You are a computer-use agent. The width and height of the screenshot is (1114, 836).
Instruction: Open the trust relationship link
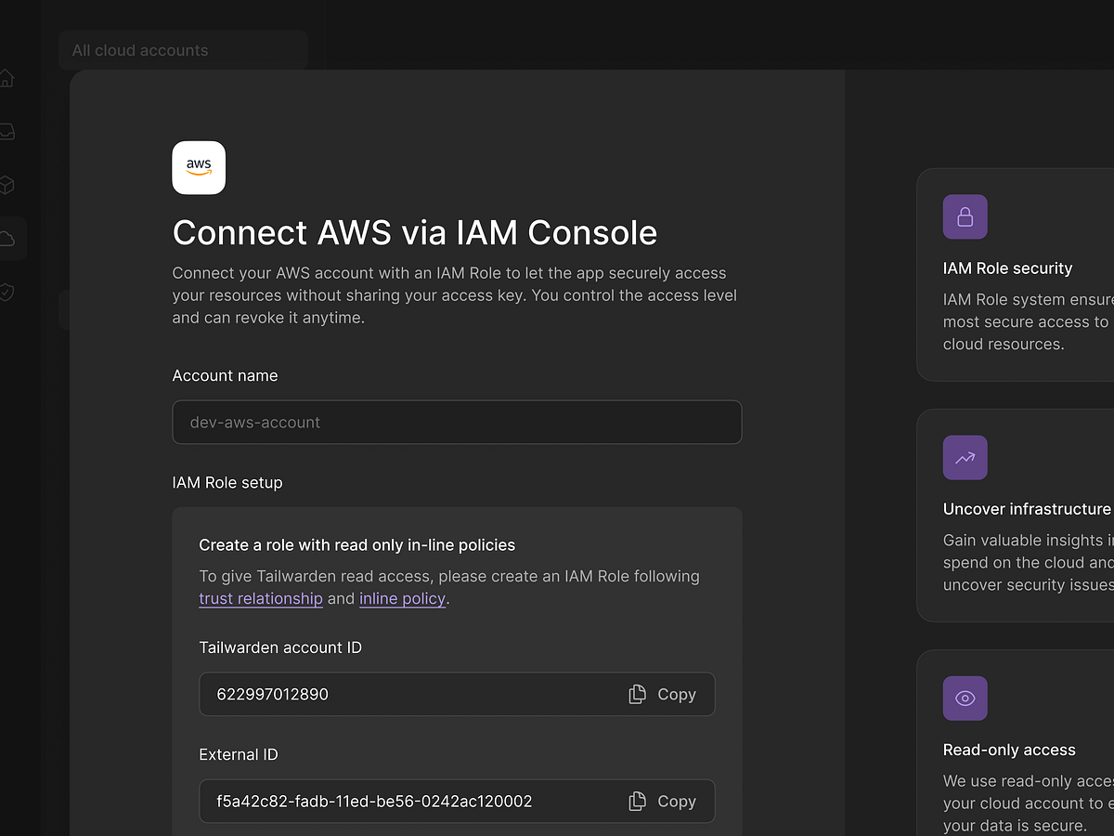[x=261, y=598]
